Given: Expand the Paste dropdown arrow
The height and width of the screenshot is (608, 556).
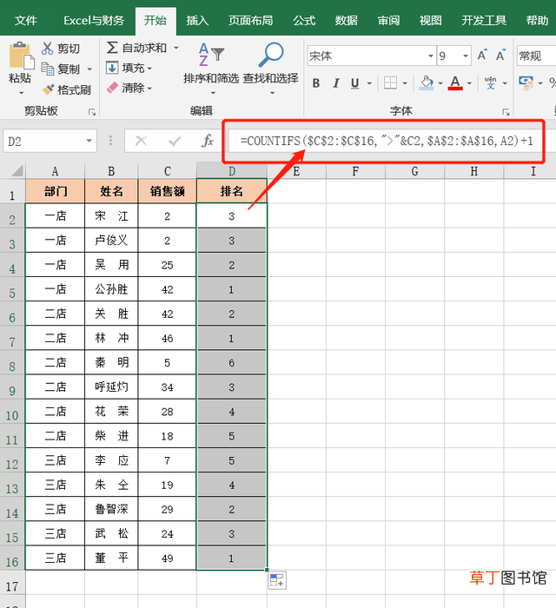Looking at the screenshot, I should tap(22, 93).
